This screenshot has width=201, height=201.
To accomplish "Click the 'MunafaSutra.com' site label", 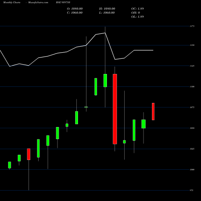I will point(38,2).
